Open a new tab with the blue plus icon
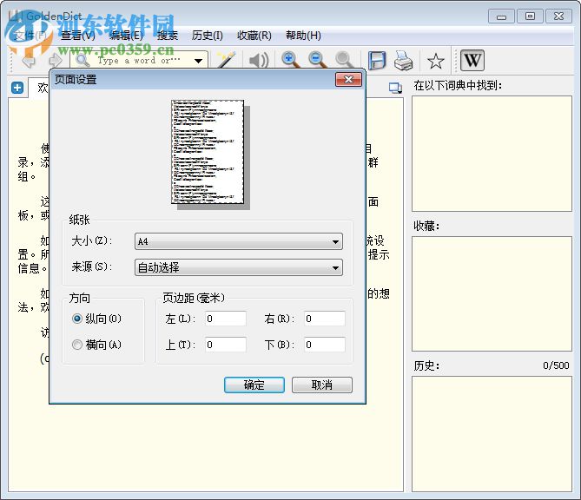The height and width of the screenshot is (500, 581). tap(17, 88)
